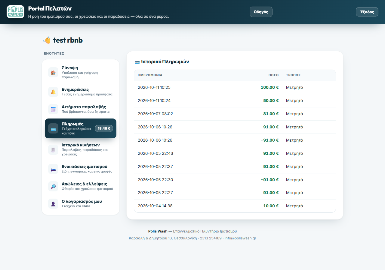385x270 pixels.
Task: Click the date 2026-10-11 10:25
Action: click(x=154, y=88)
